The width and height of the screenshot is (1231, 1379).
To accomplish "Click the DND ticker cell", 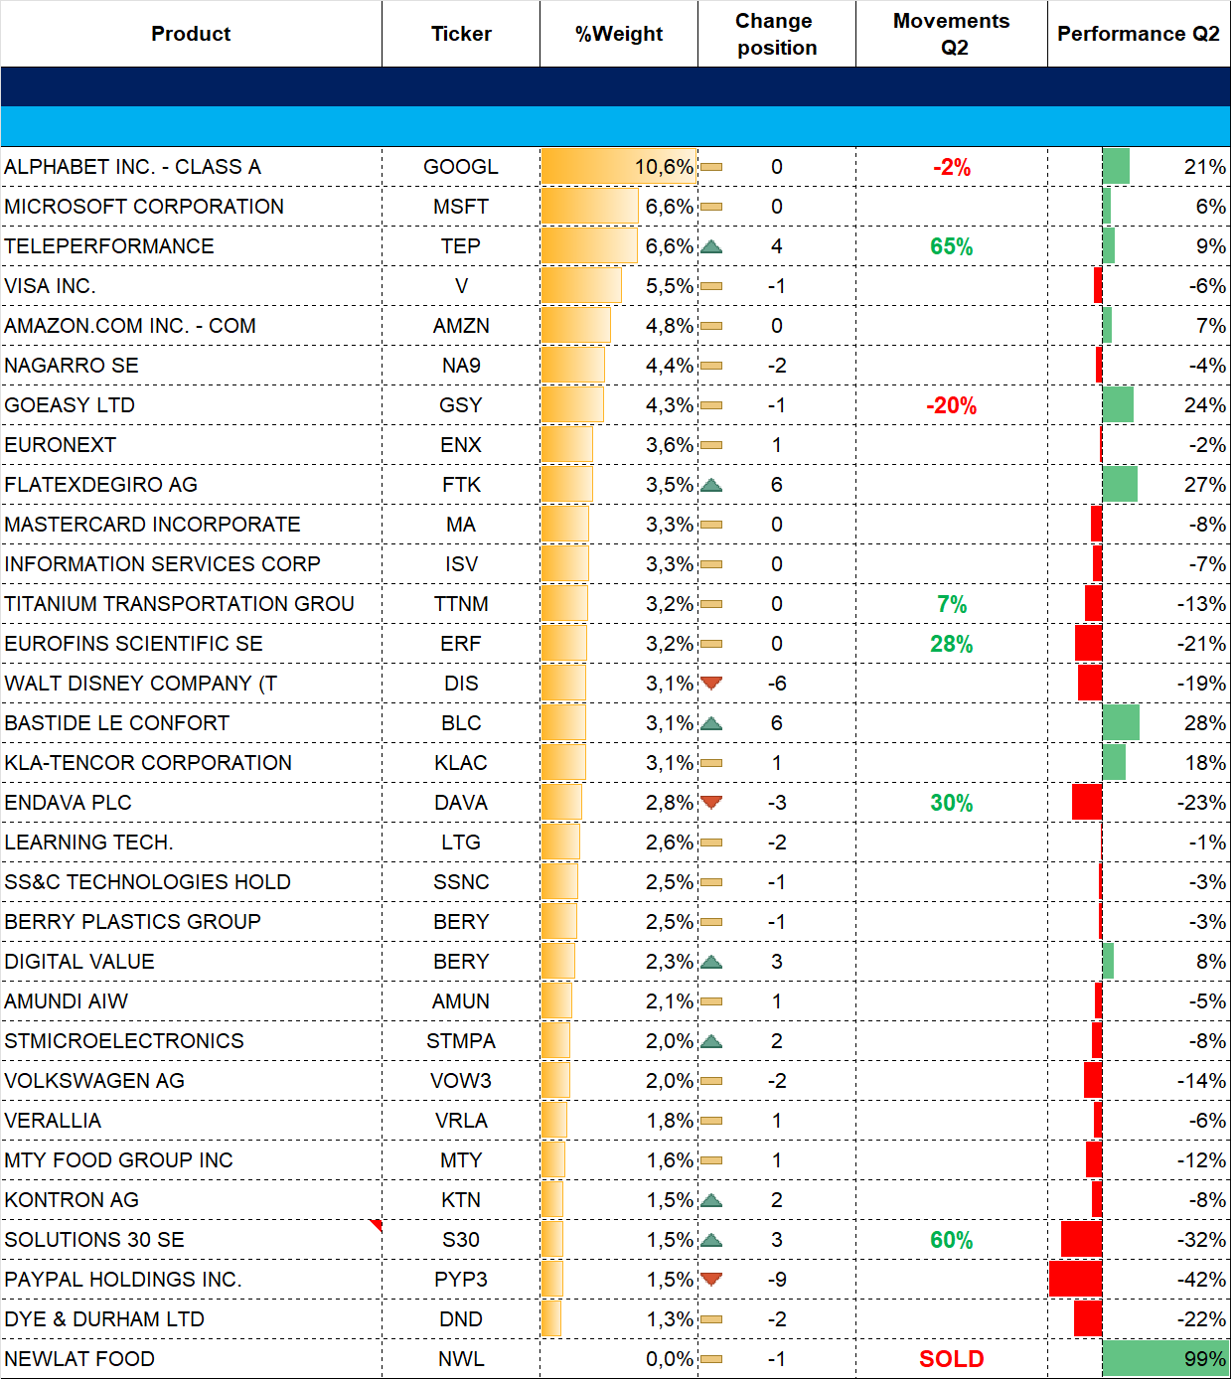I will click(x=461, y=1319).
